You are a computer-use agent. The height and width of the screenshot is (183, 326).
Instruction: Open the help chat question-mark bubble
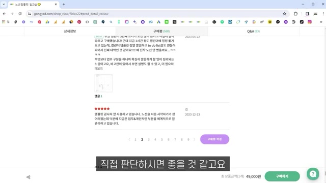point(313,174)
